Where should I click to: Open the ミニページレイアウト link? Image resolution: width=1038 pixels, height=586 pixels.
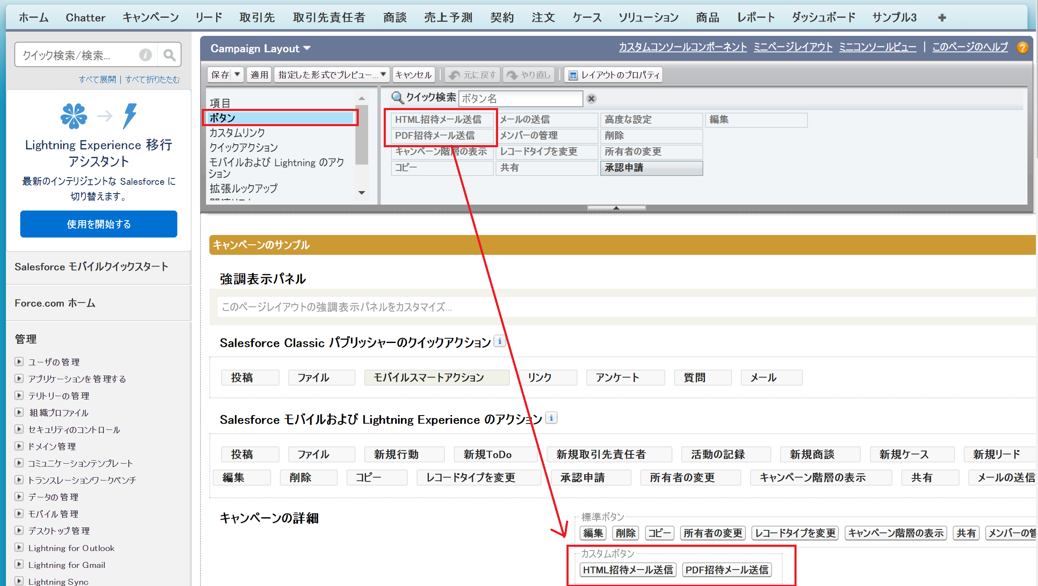793,47
